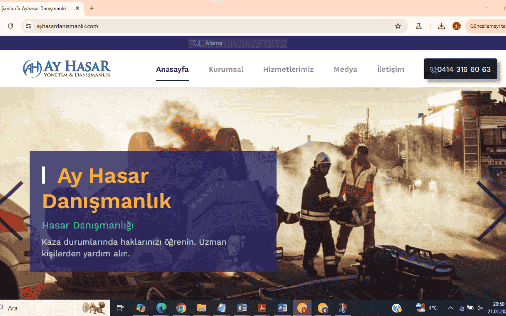
Task: Open Word from the taskbar
Action: [282, 308]
